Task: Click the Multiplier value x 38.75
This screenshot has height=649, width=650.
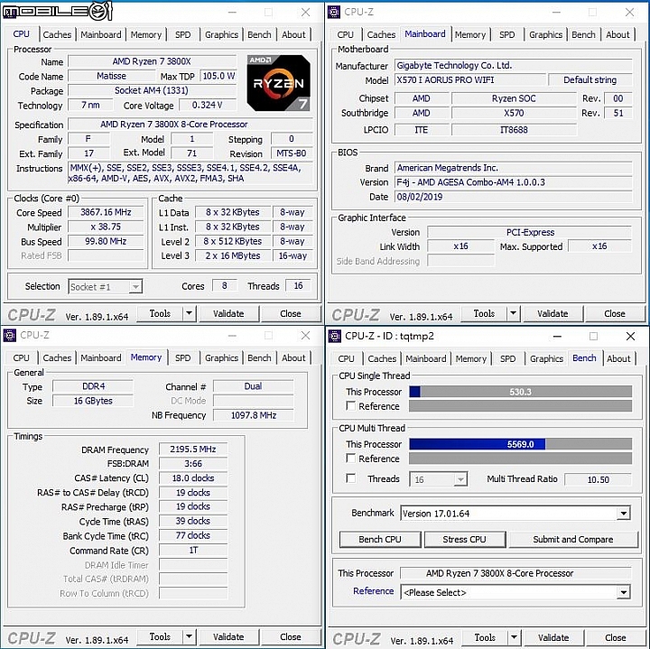Action: 106,227
